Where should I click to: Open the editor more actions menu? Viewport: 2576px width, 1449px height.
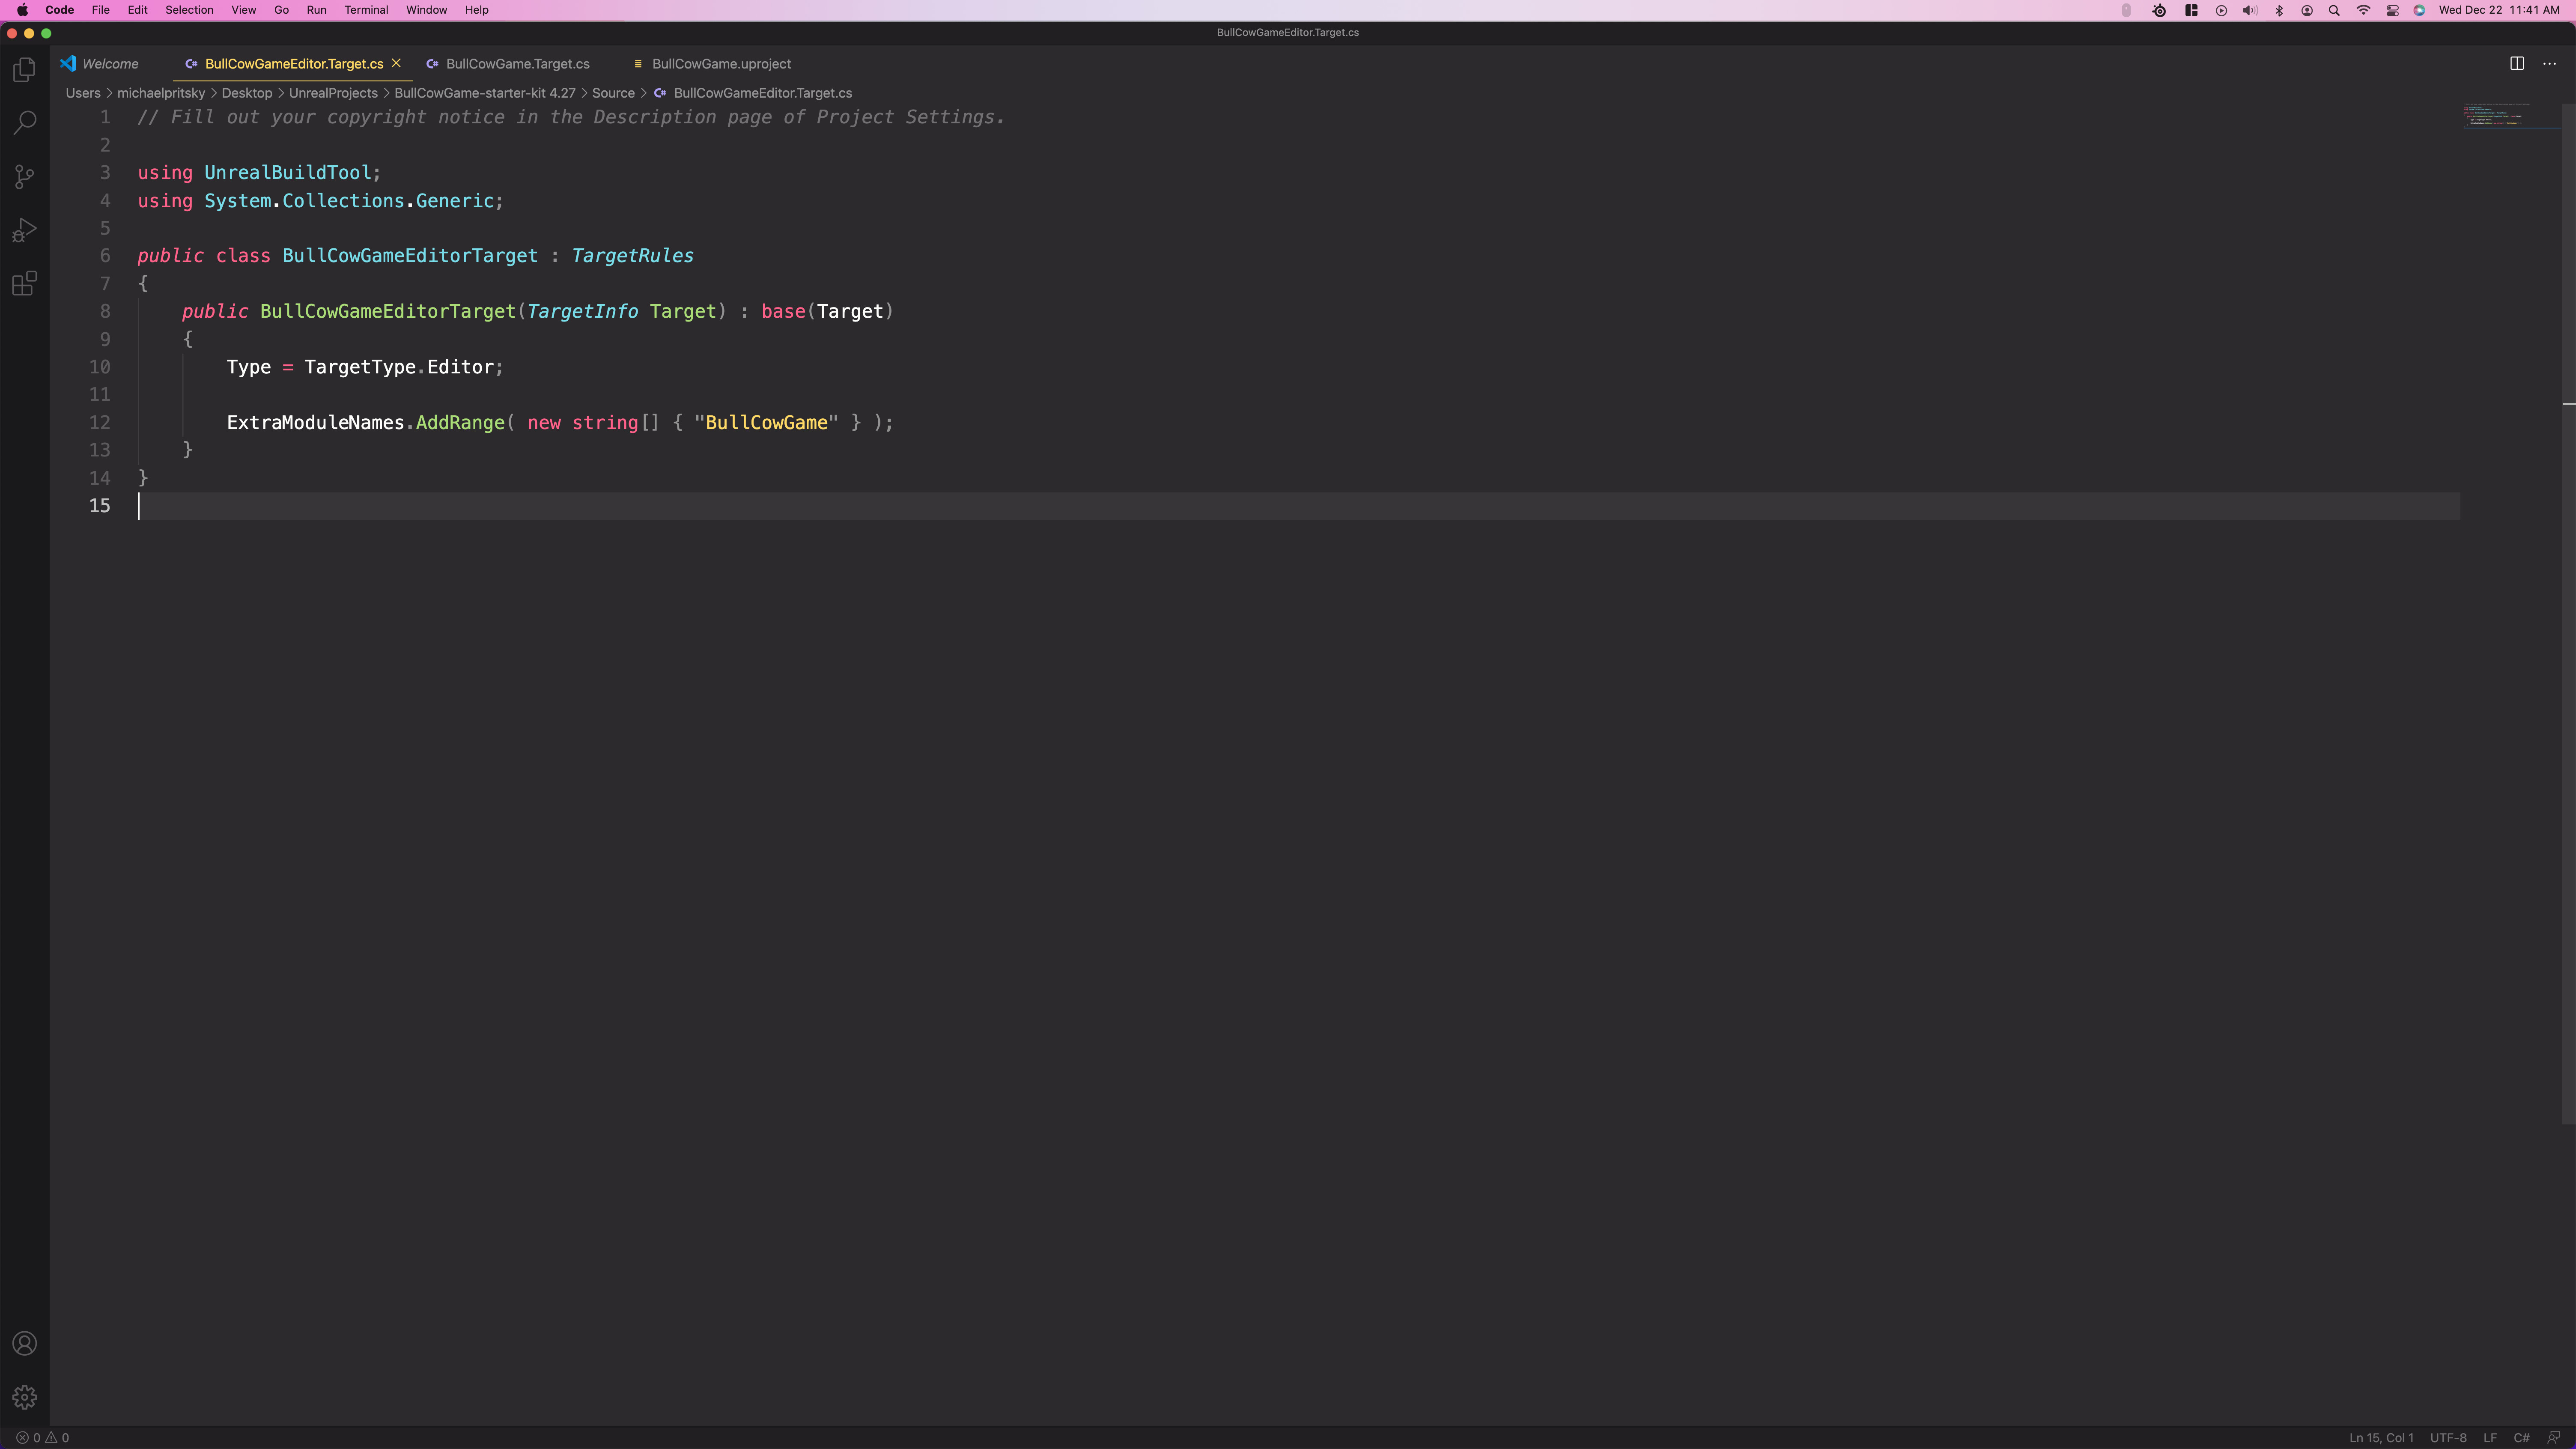point(2549,62)
